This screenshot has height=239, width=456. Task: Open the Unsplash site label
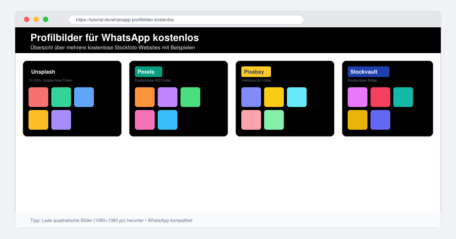(x=43, y=72)
